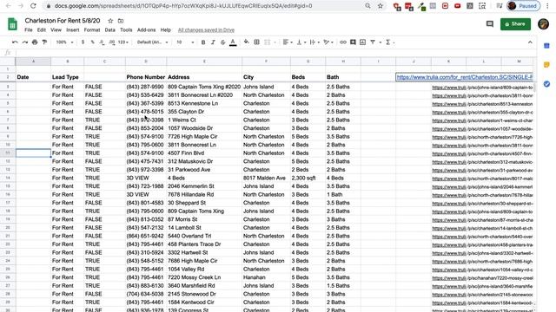The image size is (556, 312).
Task: Insert comment from toolbar icon
Action: 353,42
